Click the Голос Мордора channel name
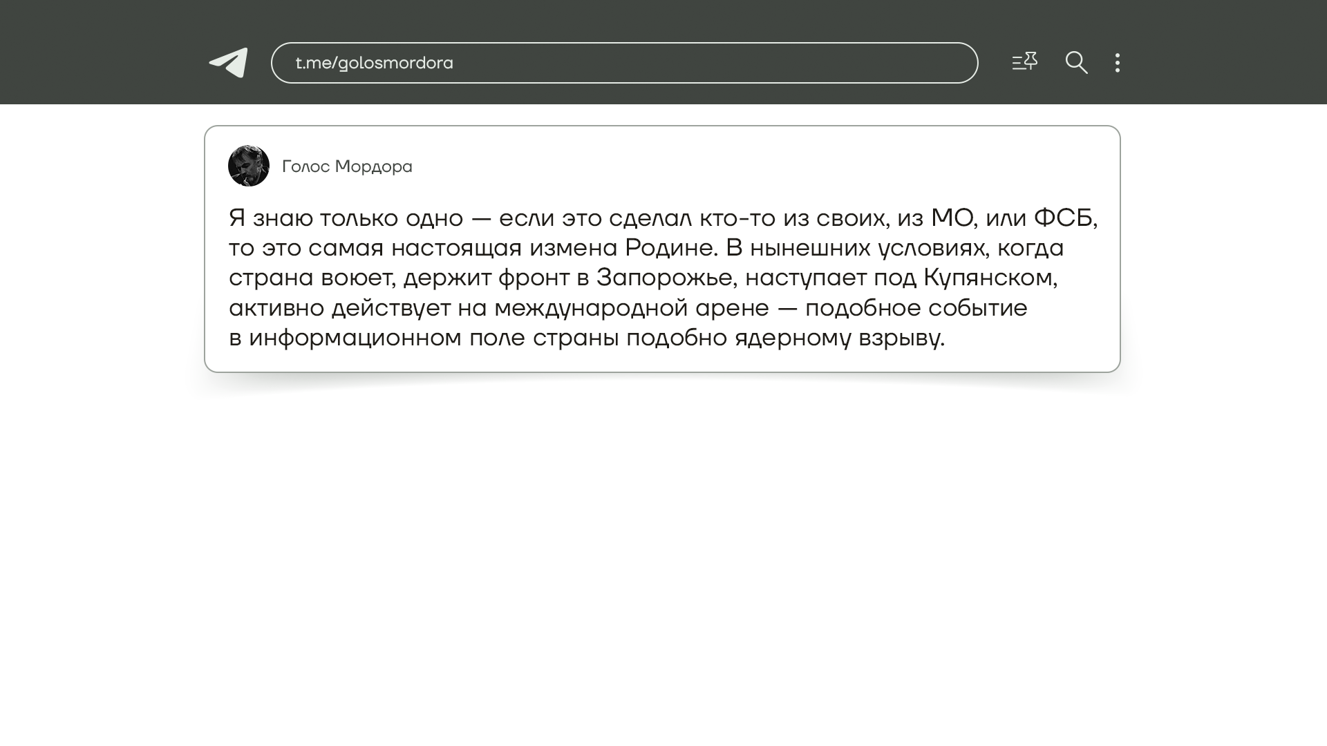The height and width of the screenshot is (746, 1327). [347, 166]
